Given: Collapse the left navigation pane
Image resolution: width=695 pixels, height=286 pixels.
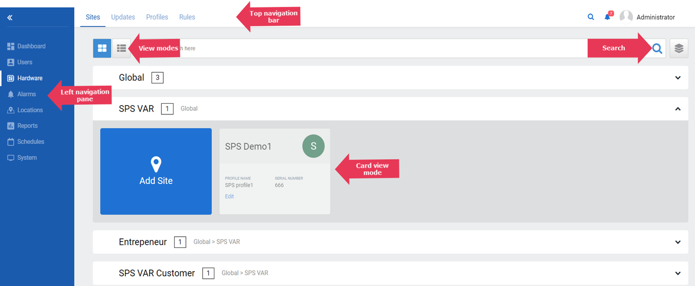Looking at the screenshot, I should [x=10, y=18].
